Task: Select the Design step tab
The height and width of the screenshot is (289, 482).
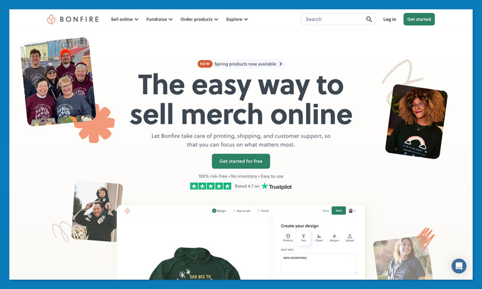Action: tap(219, 211)
